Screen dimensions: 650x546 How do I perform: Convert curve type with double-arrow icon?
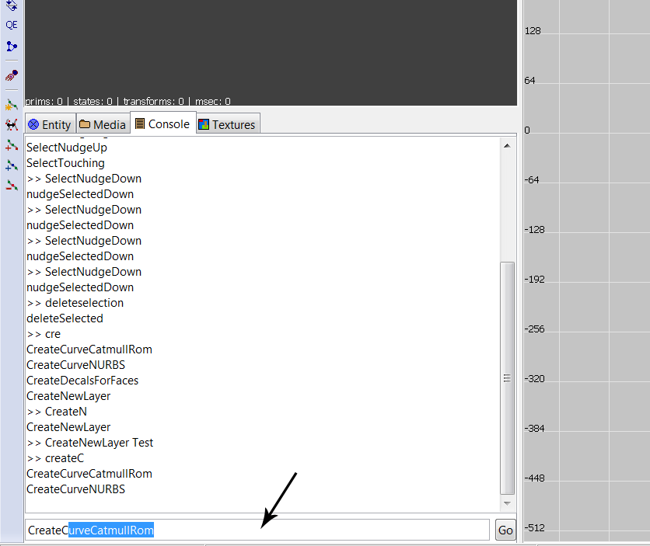[12, 124]
